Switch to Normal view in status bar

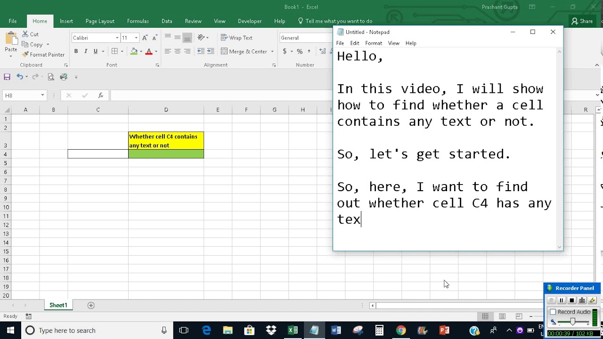pyautogui.click(x=485, y=316)
